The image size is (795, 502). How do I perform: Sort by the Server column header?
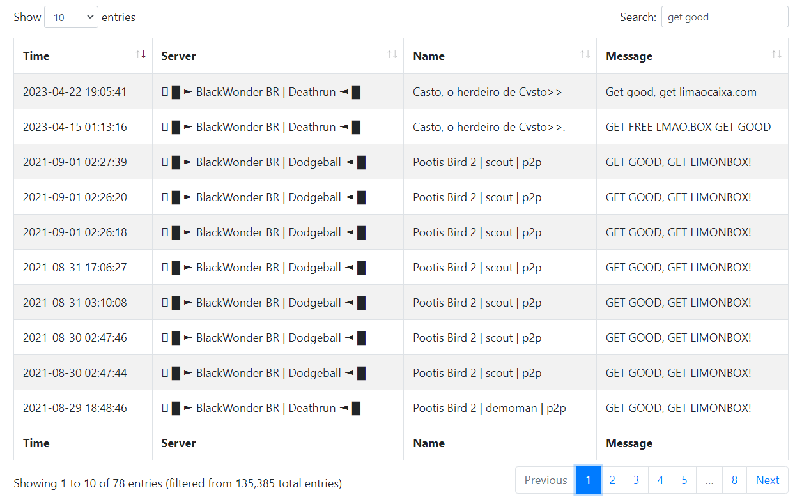(278, 56)
